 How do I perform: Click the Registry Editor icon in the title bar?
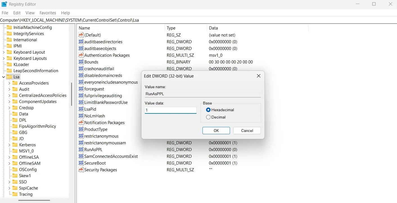pos(4,4)
